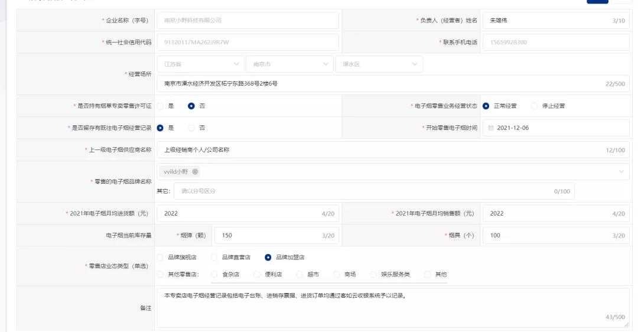
Task: Select 是 for 是否持有烟草专卖零售许可证
Action: tap(160, 106)
